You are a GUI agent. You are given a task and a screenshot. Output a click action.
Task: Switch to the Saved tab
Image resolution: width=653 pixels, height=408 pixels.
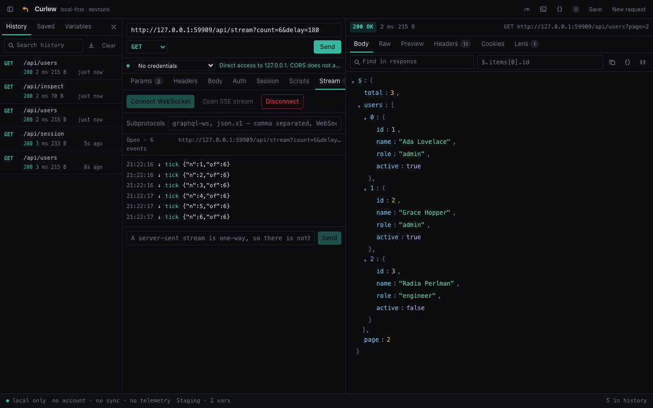[45, 27]
